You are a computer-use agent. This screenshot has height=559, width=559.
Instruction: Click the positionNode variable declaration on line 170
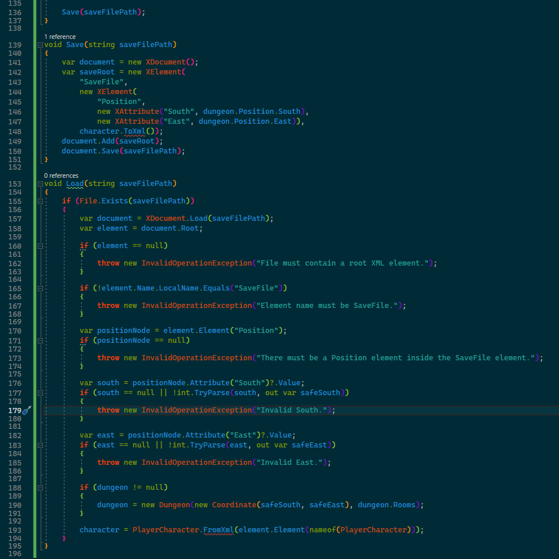click(x=123, y=331)
